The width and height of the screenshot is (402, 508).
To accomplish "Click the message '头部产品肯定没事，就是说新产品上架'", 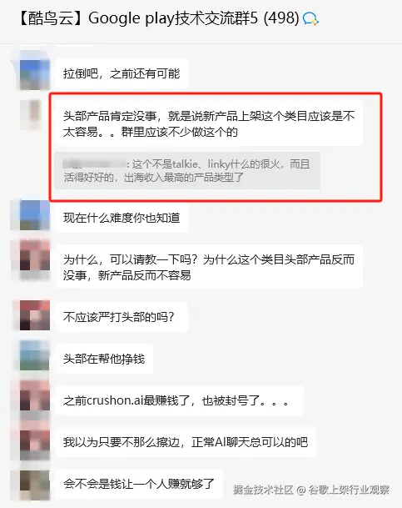I will [209, 123].
